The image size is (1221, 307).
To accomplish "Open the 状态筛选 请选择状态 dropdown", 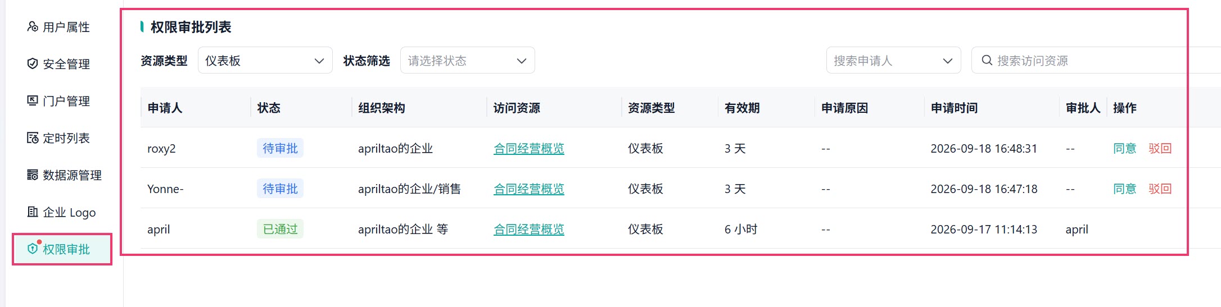I will coord(467,61).
